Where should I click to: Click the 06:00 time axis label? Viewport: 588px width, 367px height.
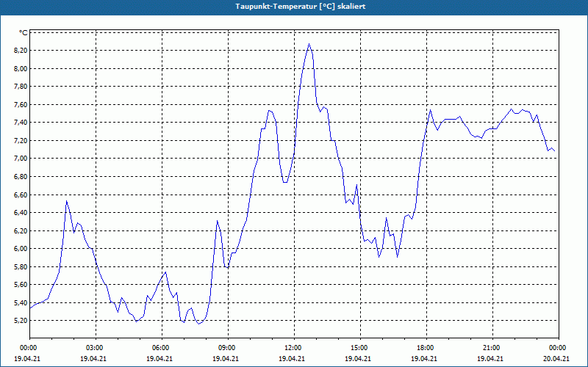coord(162,348)
